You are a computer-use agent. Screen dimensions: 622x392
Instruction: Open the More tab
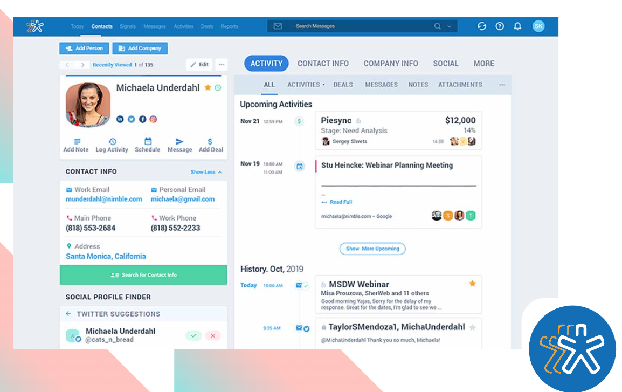tap(484, 64)
